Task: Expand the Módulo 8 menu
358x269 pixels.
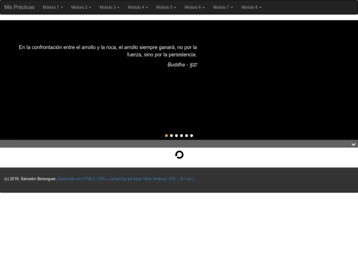Action: (x=251, y=7)
